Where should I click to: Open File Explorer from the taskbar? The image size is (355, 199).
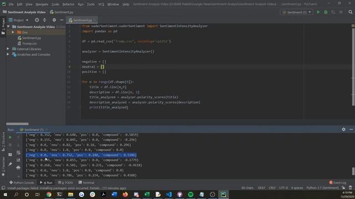(x=70, y=195)
